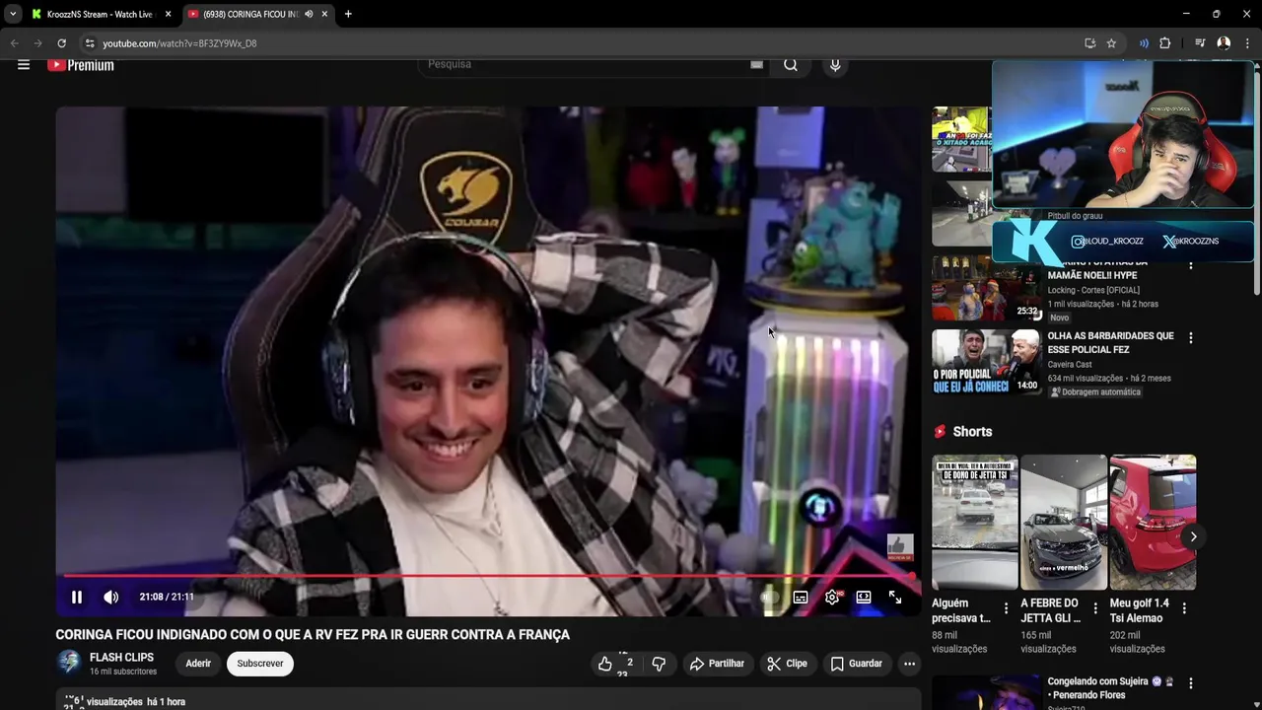Mute the tab via its audio speaker icon
1262x710 pixels.
(x=309, y=14)
